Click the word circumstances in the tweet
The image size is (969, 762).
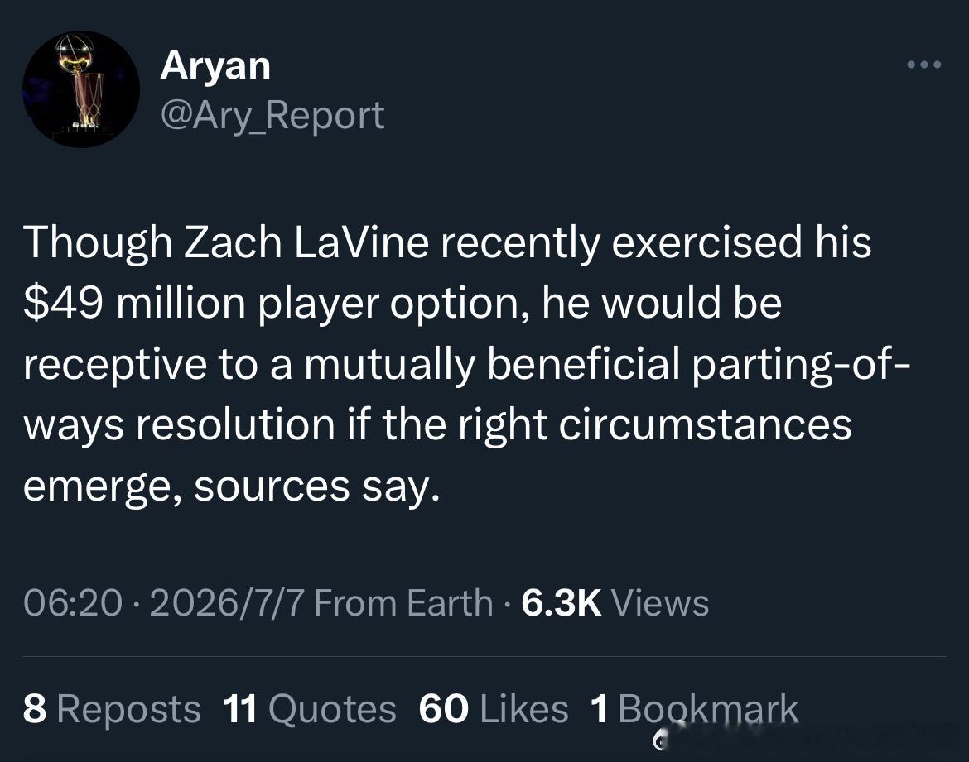click(705, 424)
